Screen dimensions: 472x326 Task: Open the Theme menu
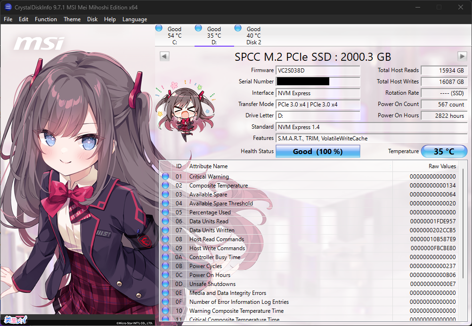click(72, 19)
